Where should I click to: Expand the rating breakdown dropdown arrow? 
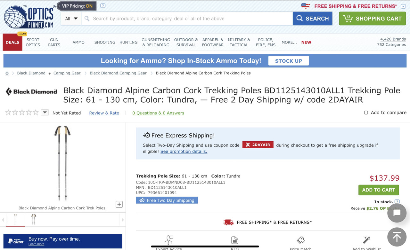pyautogui.click(x=45, y=113)
